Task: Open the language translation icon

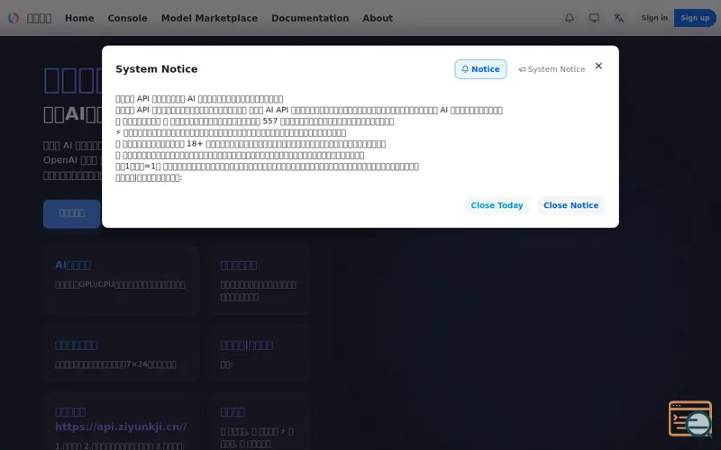Action: pyautogui.click(x=619, y=18)
